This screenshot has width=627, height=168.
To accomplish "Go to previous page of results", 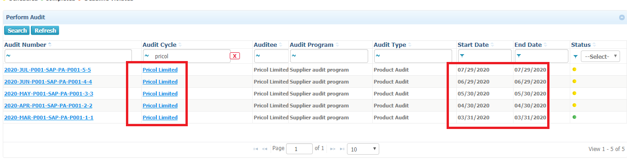I will [x=265, y=149].
